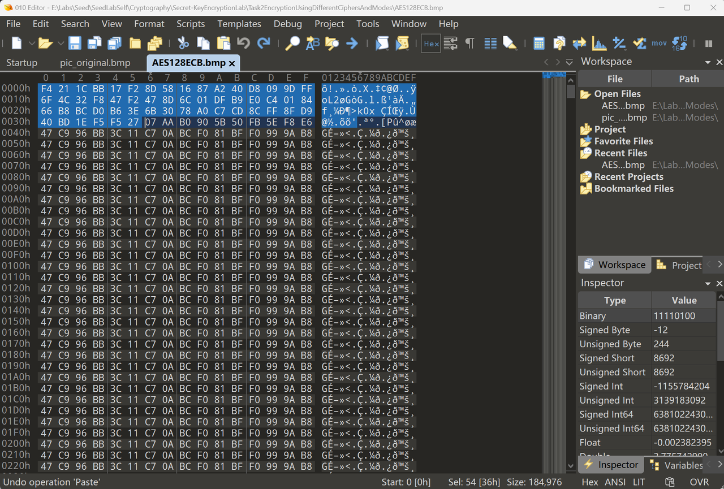Click the Goto arrow icon

pos(352,44)
